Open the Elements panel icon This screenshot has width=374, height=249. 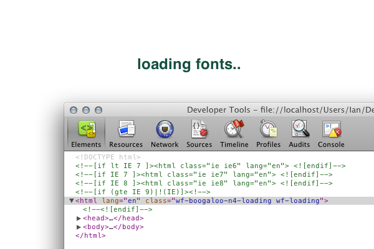click(x=87, y=129)
